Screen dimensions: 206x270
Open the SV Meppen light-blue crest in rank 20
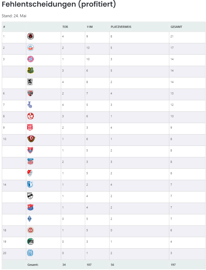(x=30, y=253)
